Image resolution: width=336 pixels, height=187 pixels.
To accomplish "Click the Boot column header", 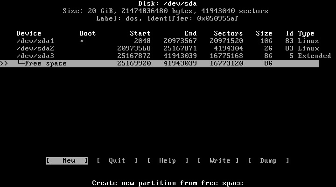I will tap(88, 34).
